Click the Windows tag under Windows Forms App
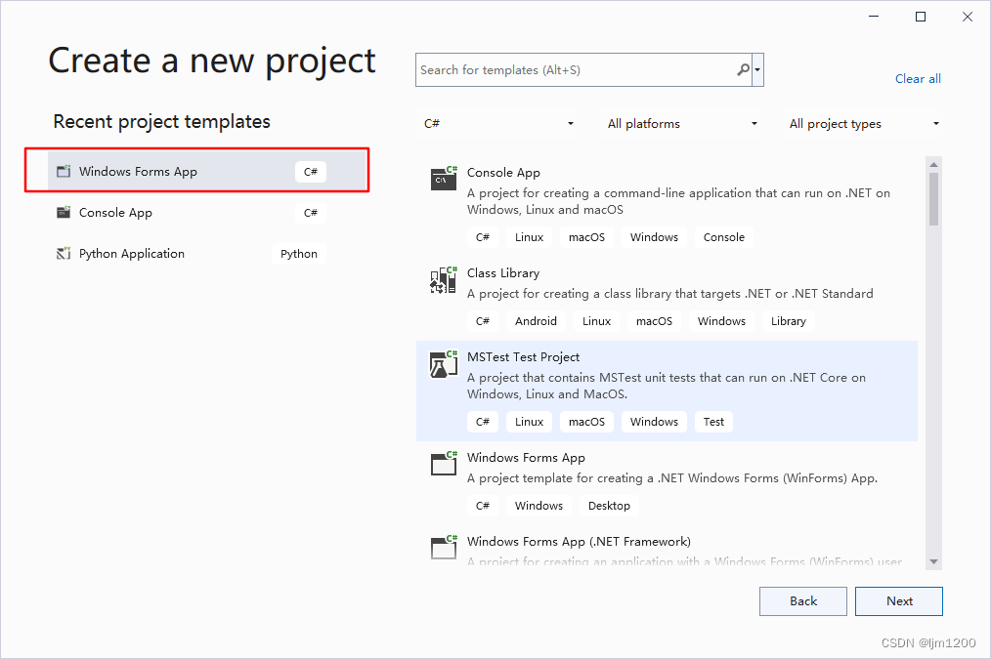The image size is (991, 659). (x=539, y=506)
